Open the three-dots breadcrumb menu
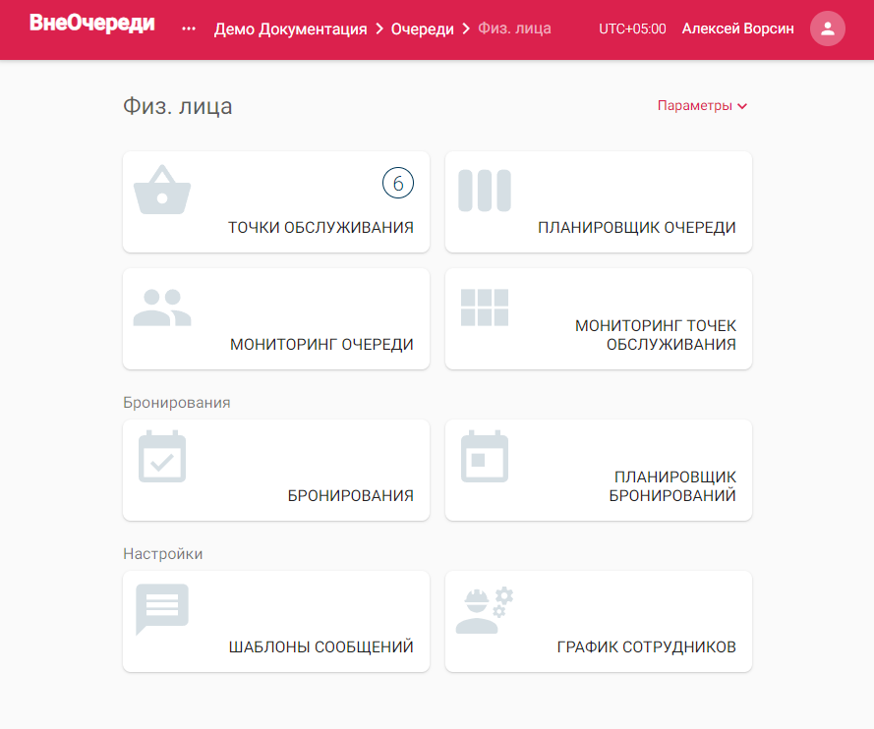 [x=189, y=28]
